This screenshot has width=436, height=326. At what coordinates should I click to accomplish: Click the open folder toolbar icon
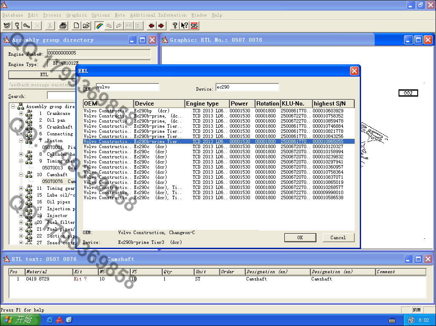[86, 26]
